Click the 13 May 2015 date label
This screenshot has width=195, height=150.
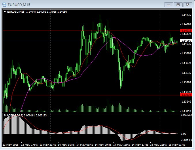coord(11,145)
